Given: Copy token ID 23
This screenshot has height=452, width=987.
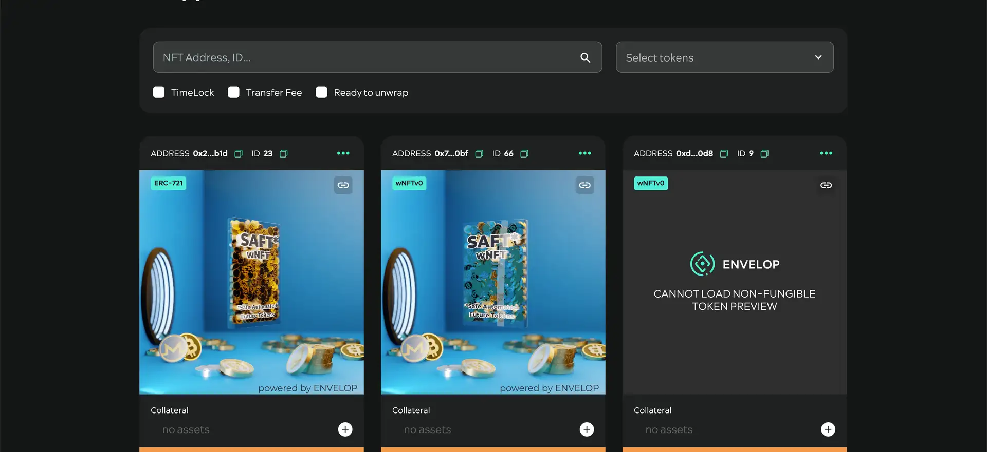Looking at the screenshot, I should tap(283, 154).
